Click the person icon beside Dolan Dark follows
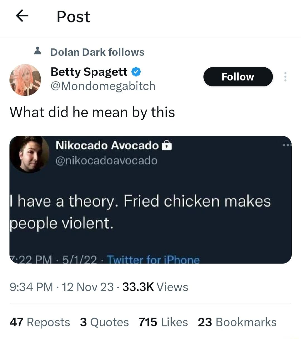The image size is (301, 339). [x=37, y=51]
